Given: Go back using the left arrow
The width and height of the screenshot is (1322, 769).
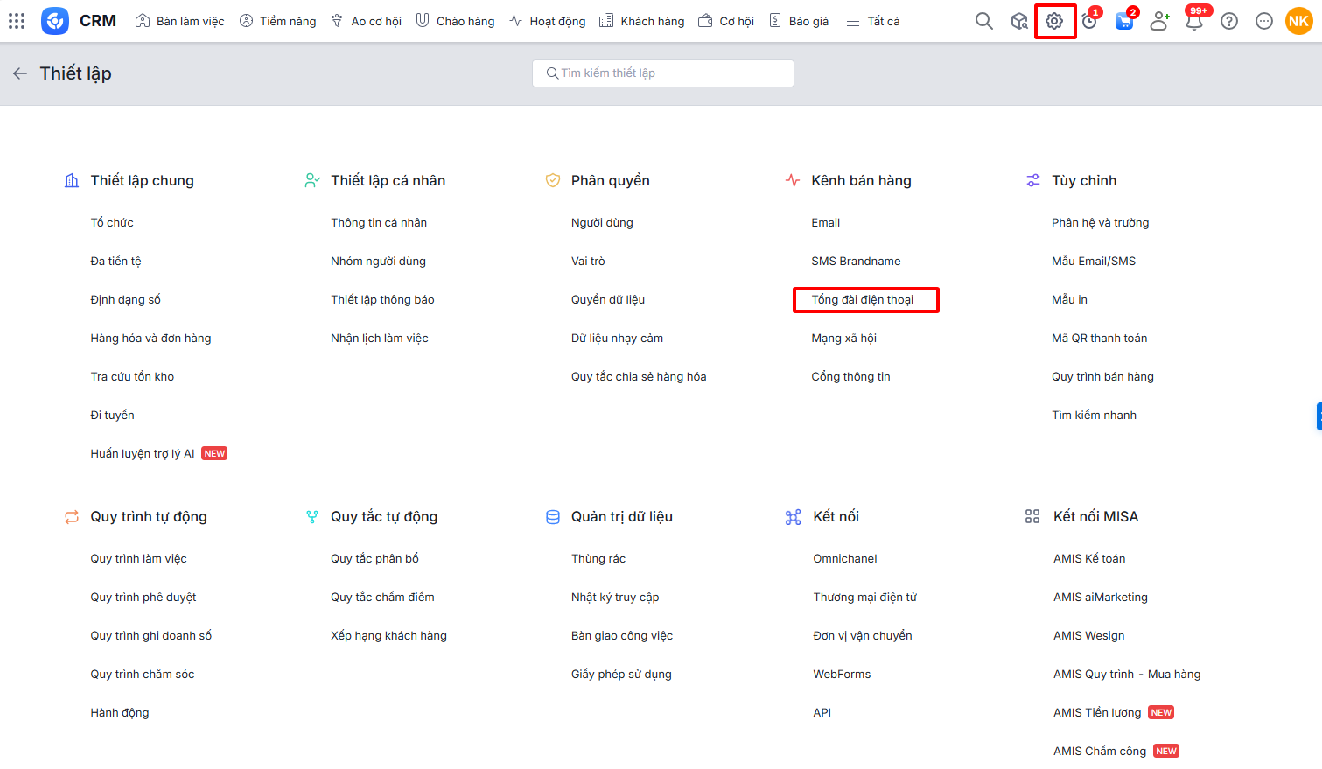Looking at the screenshot, I should (x=20, y=73).
